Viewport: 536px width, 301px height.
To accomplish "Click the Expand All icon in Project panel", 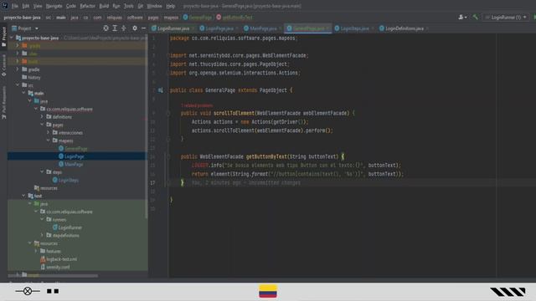I will [x=115, y=28].
